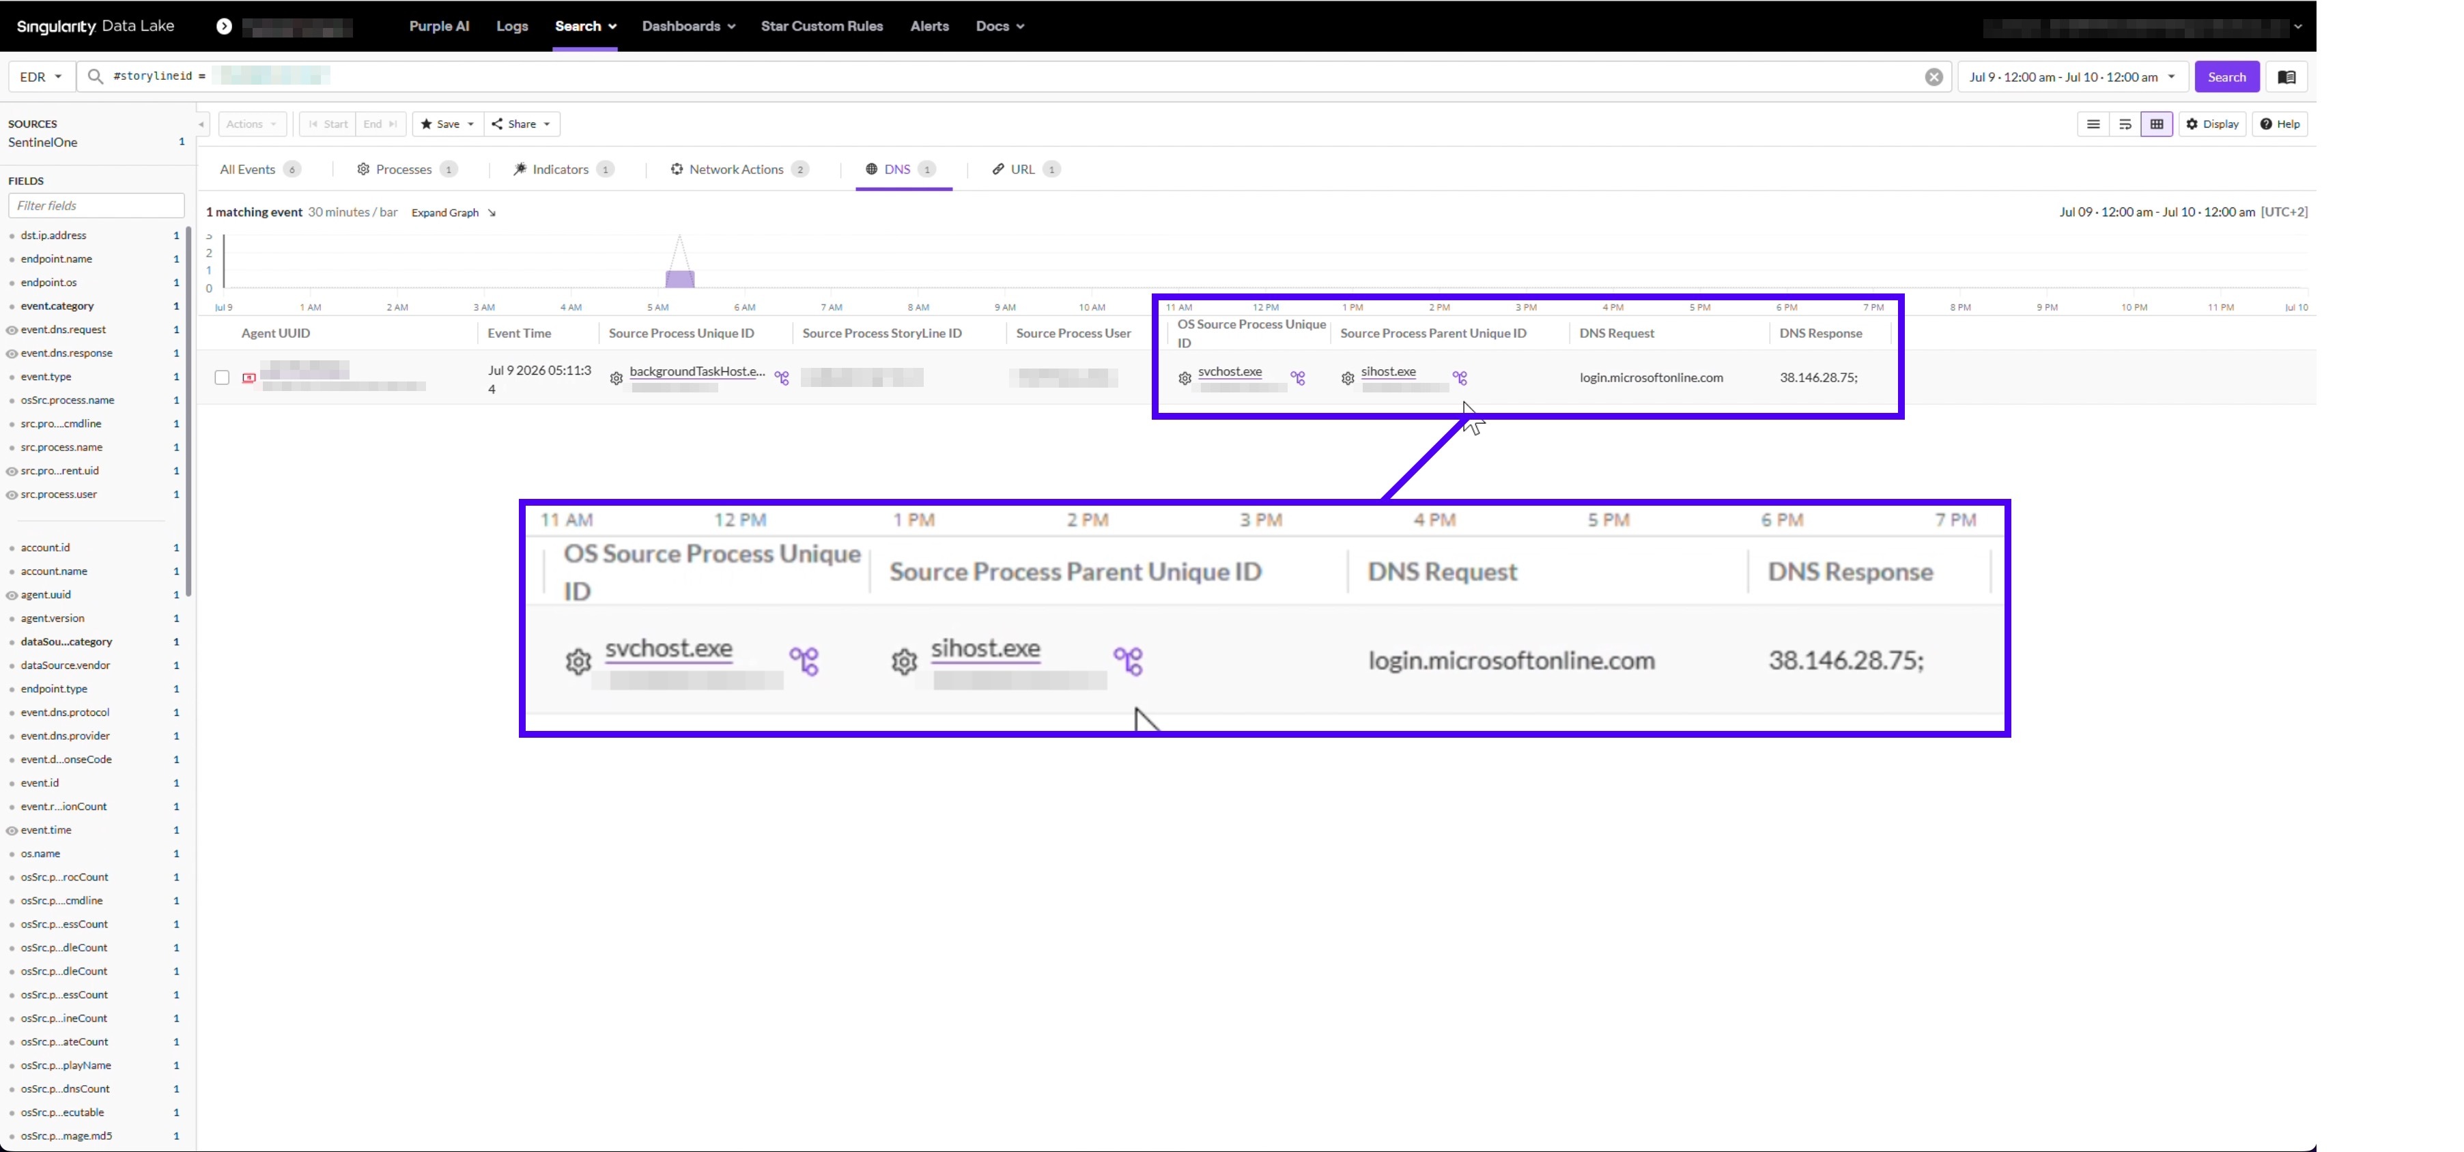Click the play icon beside Singularity Data Lake
This screenshot has height=1152, width=2464.
tap(224, 26)
